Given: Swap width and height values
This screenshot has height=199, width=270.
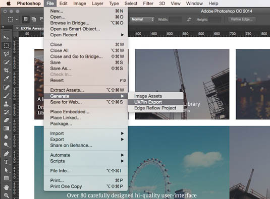Looking at the screenshot, I should 189,20.
